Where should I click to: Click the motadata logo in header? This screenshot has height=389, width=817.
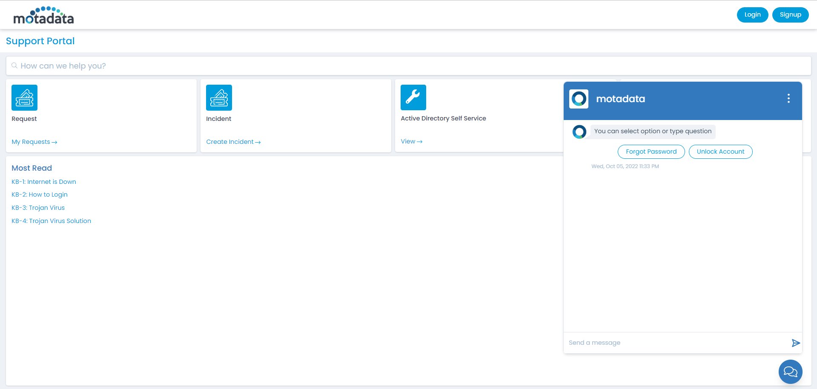[x=43, y=15]
